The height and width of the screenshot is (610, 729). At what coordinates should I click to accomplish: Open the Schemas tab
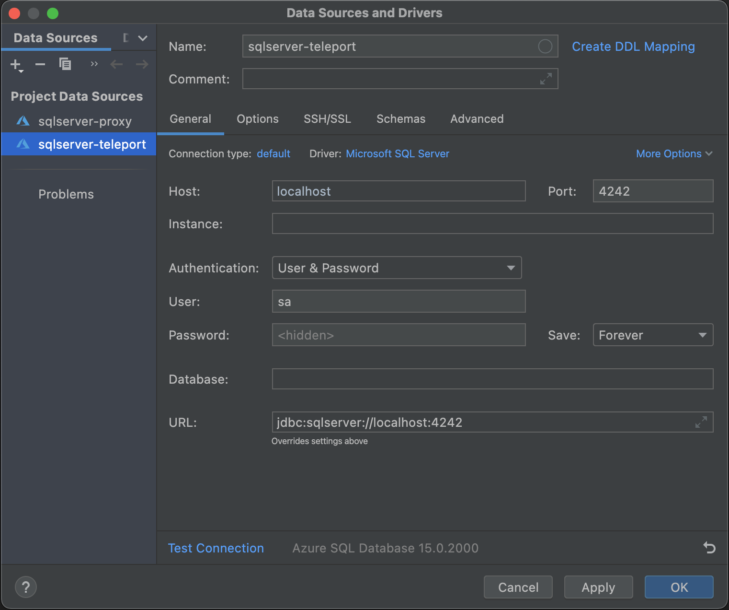(x=400, y=119)
